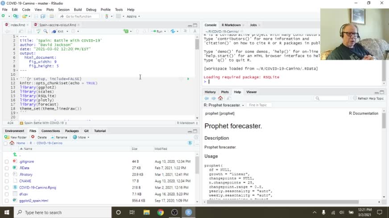Image resolution: width=389 pixels, height=218 pixels.
Task: Click the Home icon in the Files breadcrumb
Action: [12, 143]
